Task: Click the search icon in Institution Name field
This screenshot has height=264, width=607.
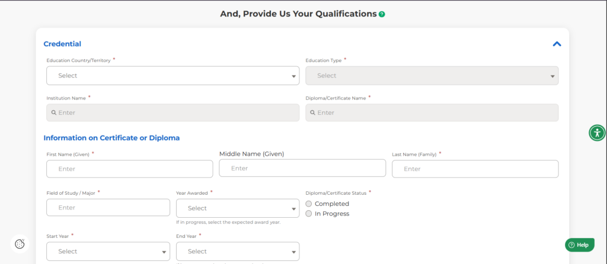Action: pos(54,112)
